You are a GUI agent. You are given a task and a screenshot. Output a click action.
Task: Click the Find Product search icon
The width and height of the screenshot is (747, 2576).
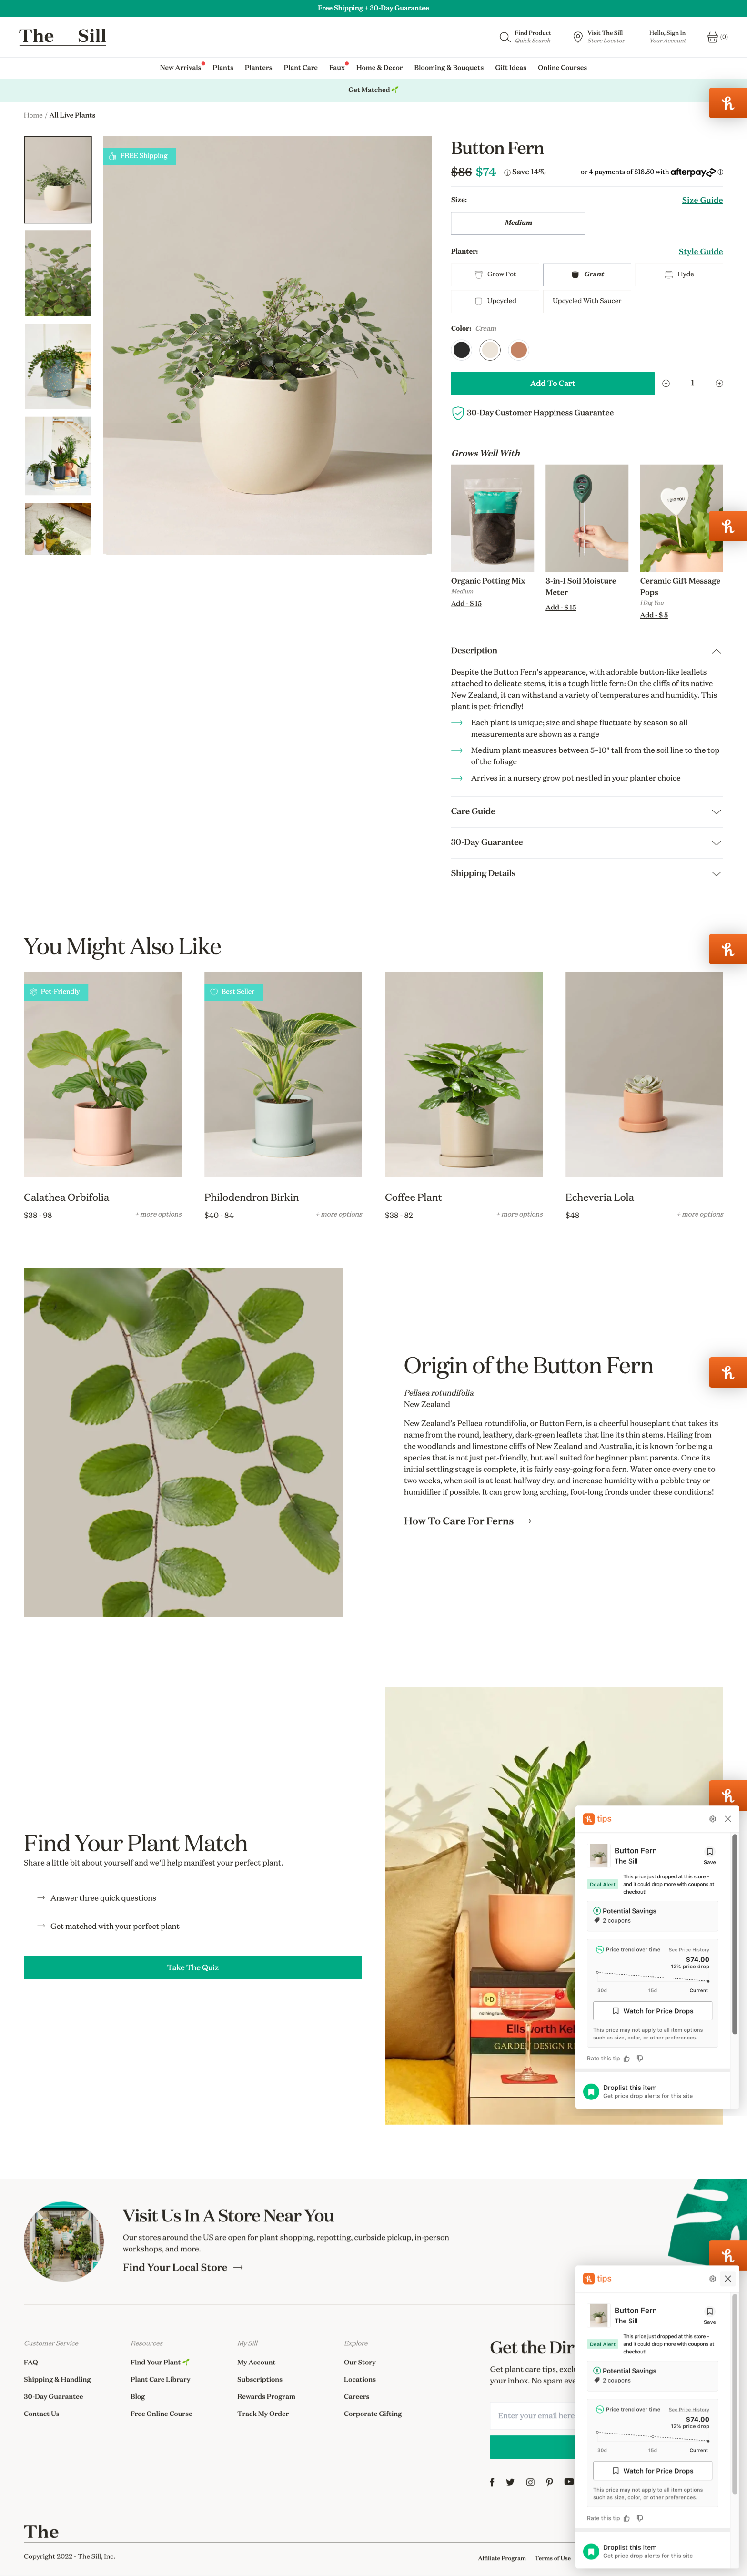click(x=505, y=37)
